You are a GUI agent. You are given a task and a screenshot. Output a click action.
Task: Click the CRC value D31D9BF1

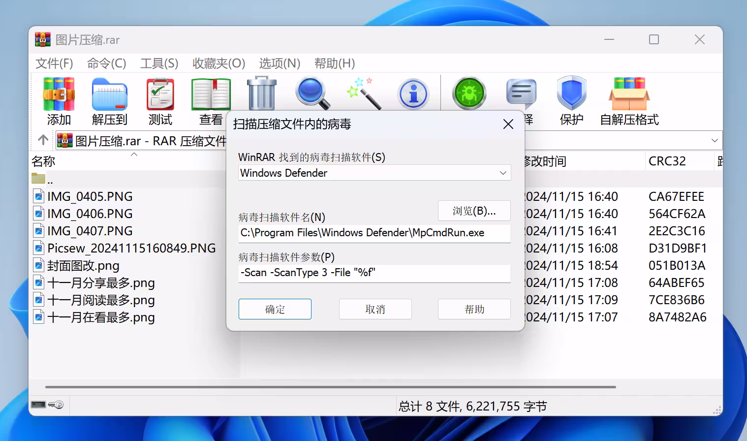(677, 248)
